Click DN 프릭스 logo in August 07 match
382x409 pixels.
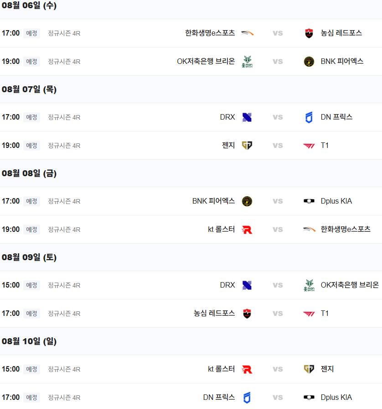pyautogui.click(x=309, y=117)
